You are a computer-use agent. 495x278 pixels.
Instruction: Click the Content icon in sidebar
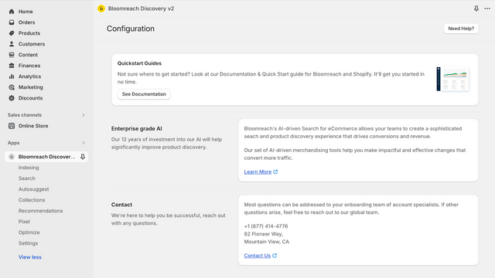click(12, 55)
